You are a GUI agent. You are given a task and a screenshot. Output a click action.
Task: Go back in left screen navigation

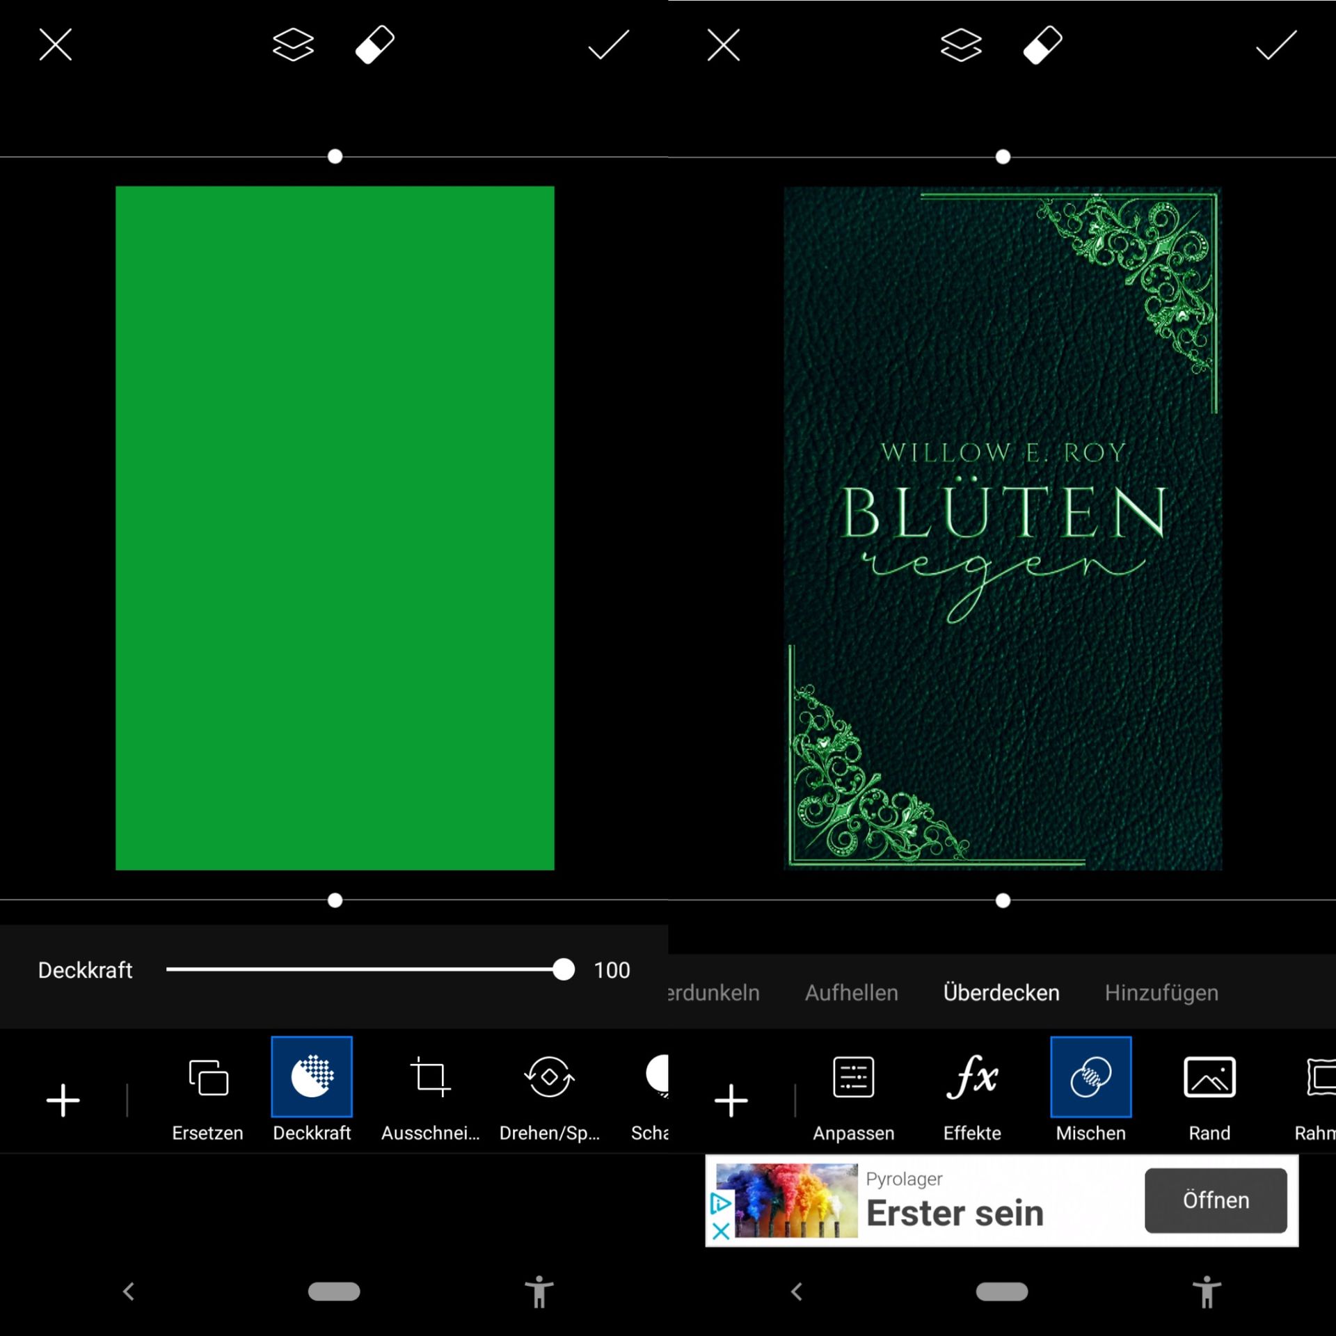(x=129, y=1291)
